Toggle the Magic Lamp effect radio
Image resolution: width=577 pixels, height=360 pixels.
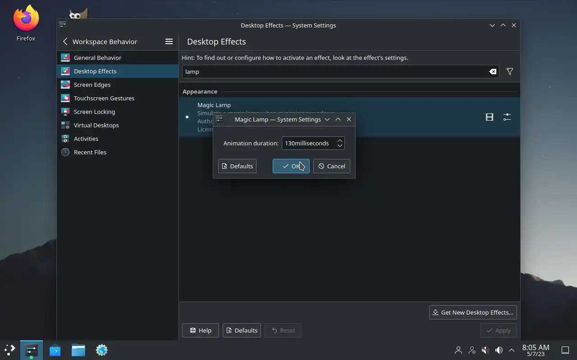[x=187, y=117]
